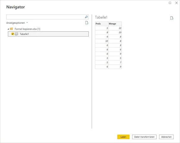Click the Preis cell showing 10
180x143 pixels.
(102, 41)
